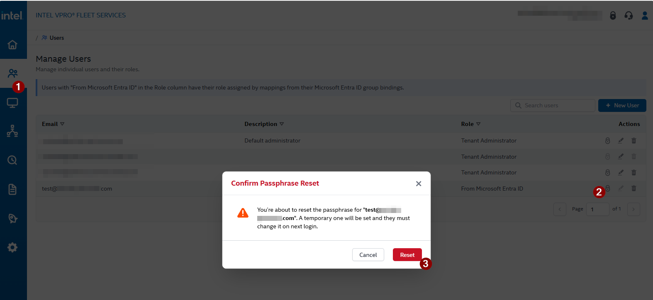
Task: Open the network hierarchy icon in the sidebar
Action: [12, 131]
